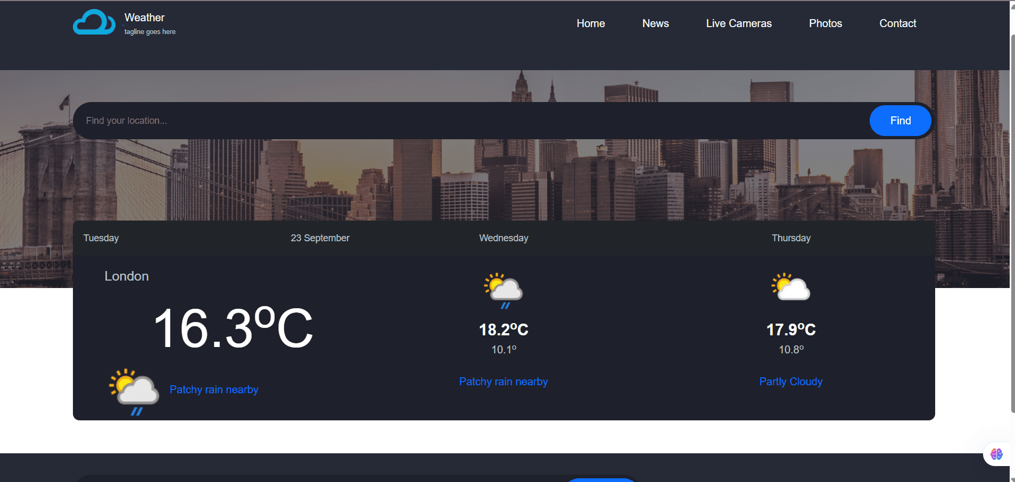1015x482 pixels.
Task: Navigate to the Photos section
Action: 825,23
